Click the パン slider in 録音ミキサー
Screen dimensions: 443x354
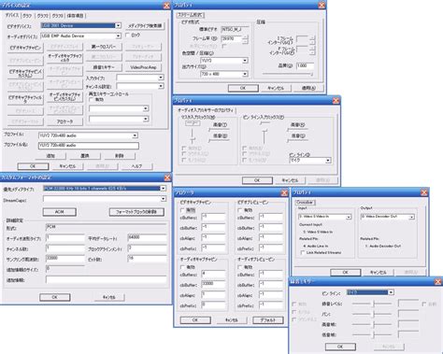372,314
